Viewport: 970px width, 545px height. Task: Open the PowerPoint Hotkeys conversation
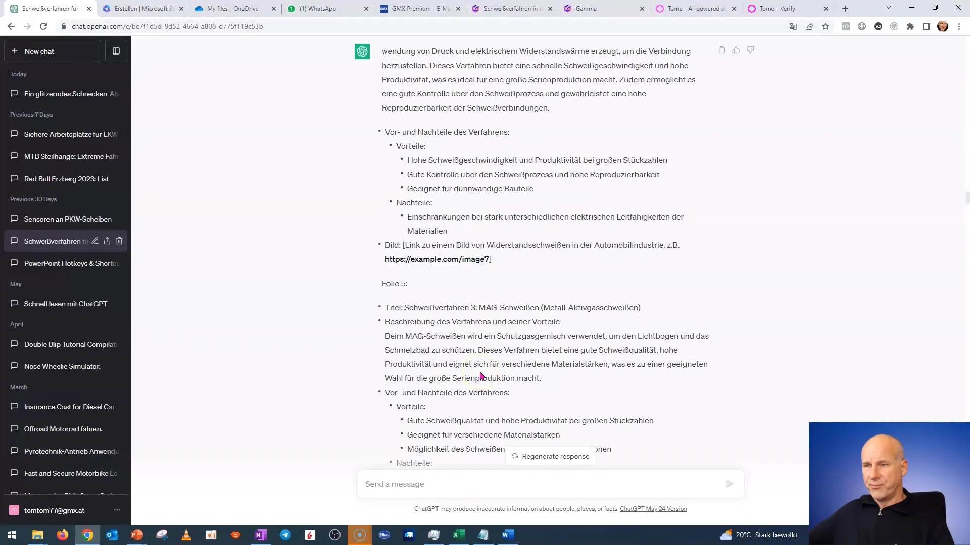[71, 263]
